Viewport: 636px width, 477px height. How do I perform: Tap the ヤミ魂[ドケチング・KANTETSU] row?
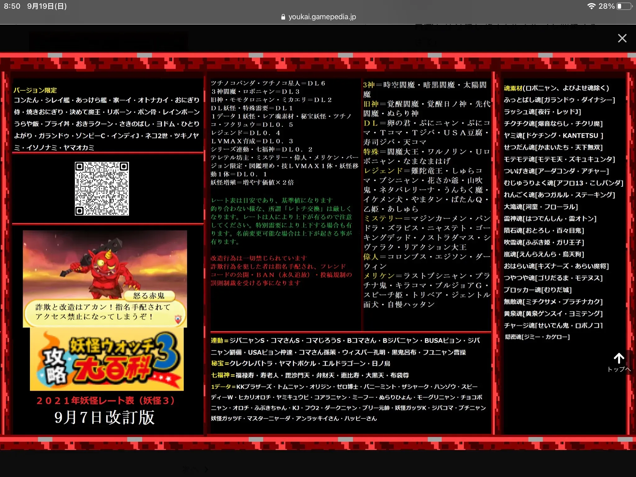pyautogui.click(x=553, y=135)
